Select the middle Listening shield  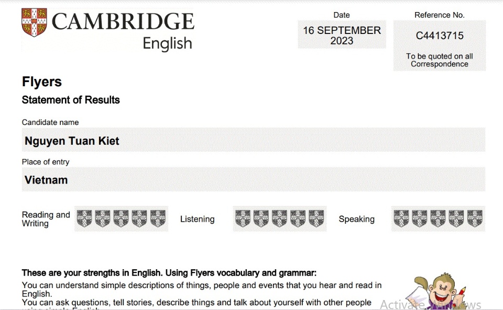click(279, 219)
